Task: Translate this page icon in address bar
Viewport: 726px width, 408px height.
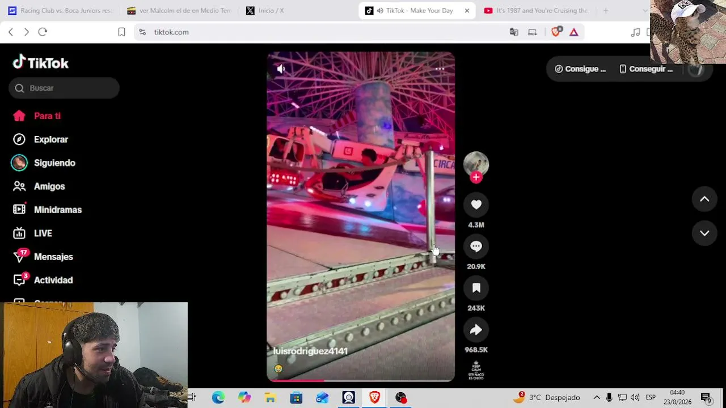Action: click(514, 32)
